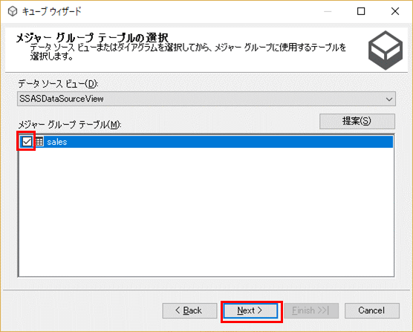Click the table icon beside sales
413x332 pixels.
tap(39, 142)
